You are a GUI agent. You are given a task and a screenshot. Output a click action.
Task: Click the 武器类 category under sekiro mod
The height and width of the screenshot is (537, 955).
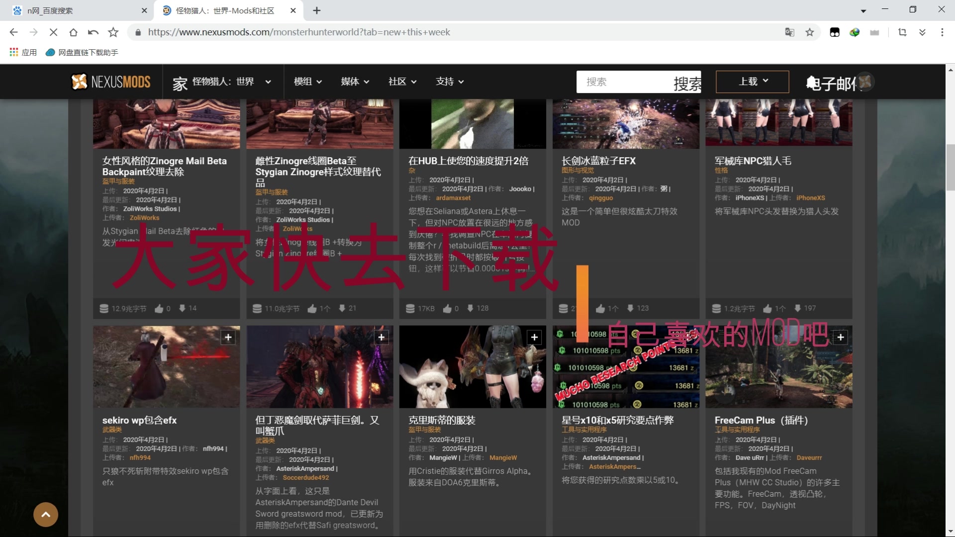click(112, 429)
